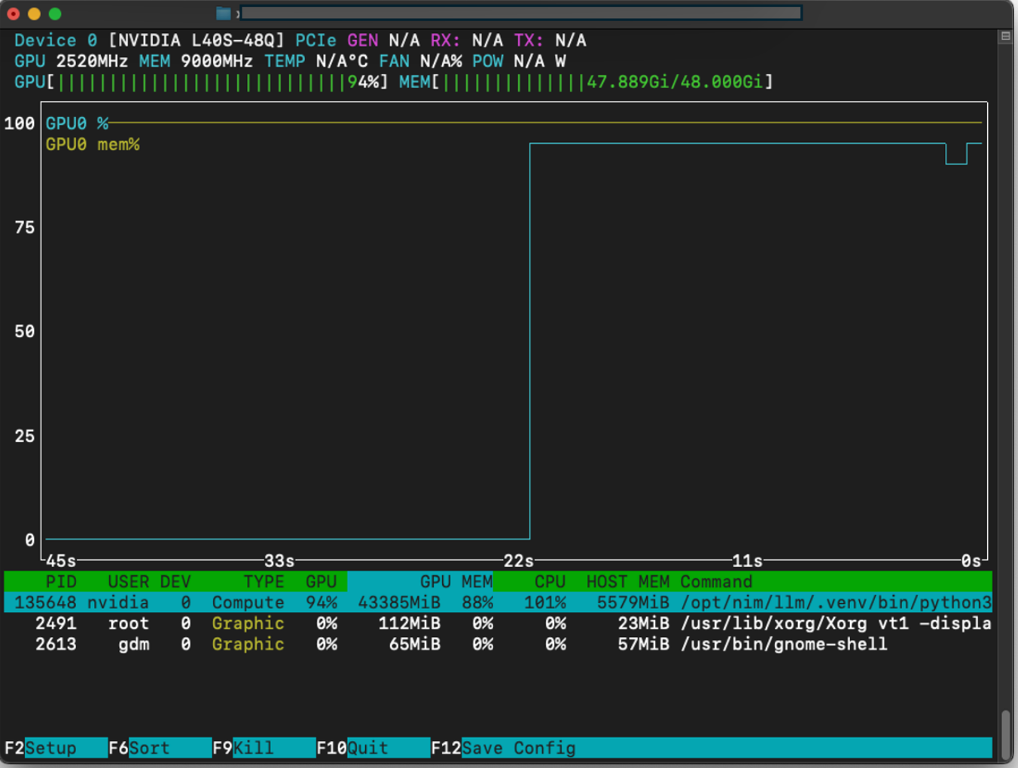Select the Xorg process row owned by root
The image size is (1018, 768).
tap(497, 623)
